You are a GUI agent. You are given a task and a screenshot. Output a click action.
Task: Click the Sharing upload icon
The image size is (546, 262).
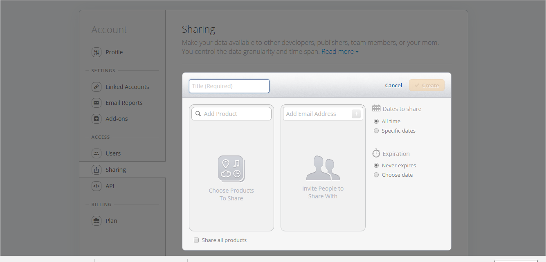pos(96,170)
